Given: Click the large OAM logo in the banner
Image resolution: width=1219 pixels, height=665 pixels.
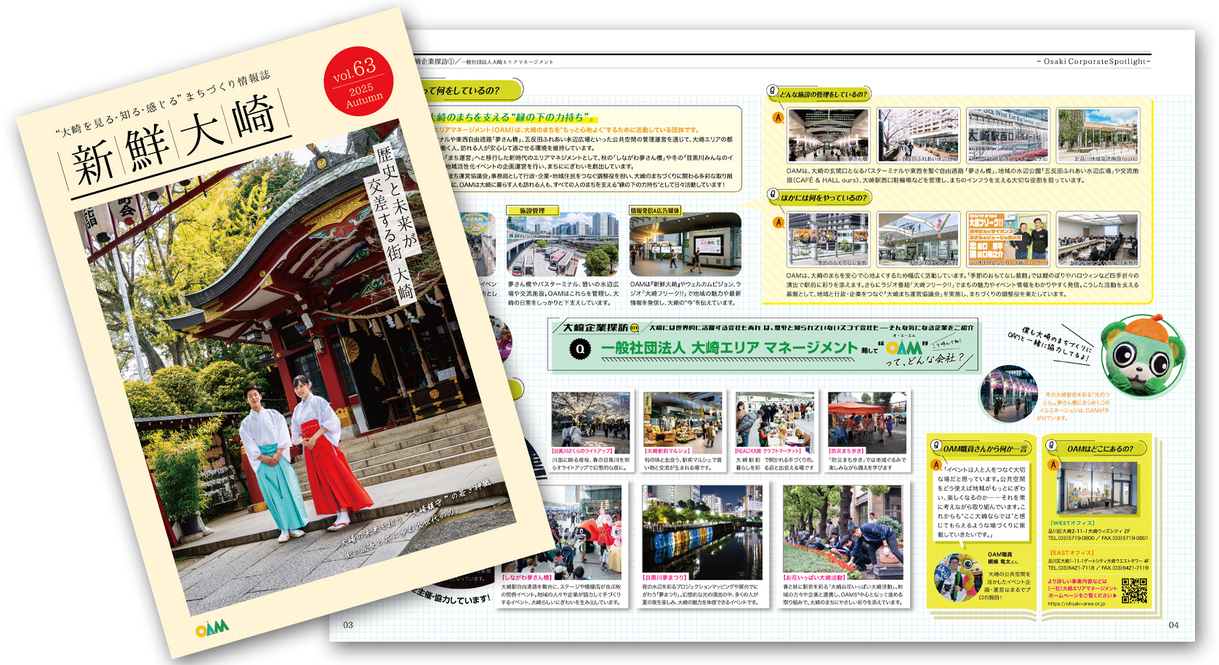Looking at the screenshot, I should (x=904, y=348).
